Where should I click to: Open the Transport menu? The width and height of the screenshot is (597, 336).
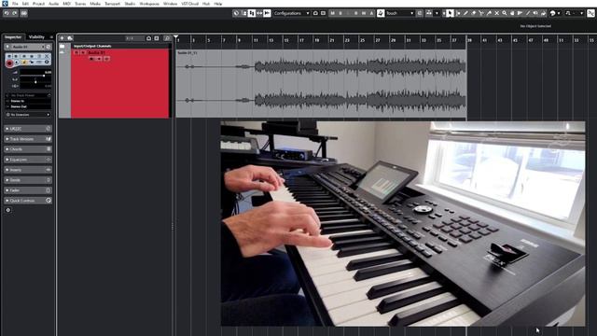tap(112, 4)
